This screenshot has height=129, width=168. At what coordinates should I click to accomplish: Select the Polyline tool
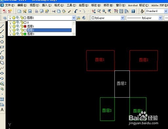pos(2,37)
